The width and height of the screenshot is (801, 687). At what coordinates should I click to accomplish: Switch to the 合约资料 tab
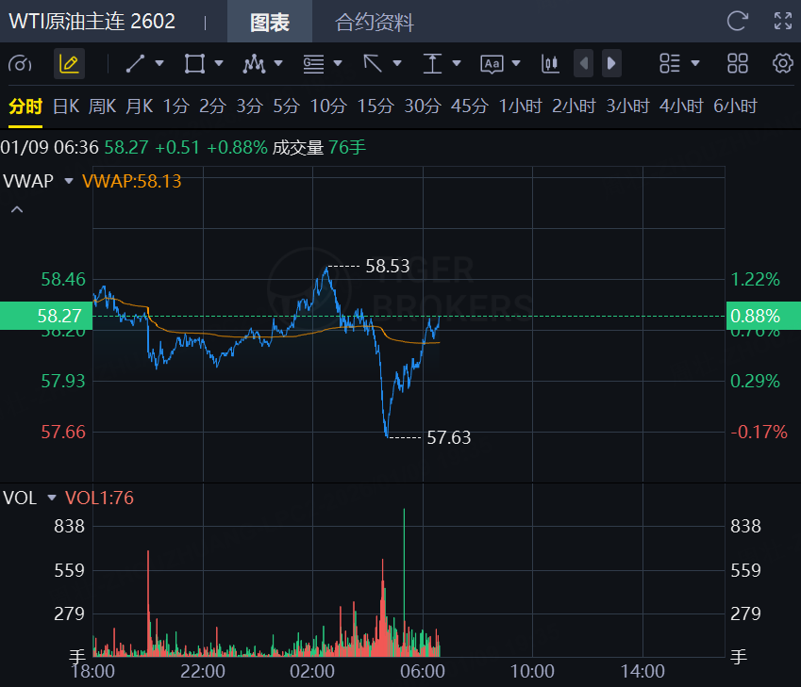pos(375,23)
